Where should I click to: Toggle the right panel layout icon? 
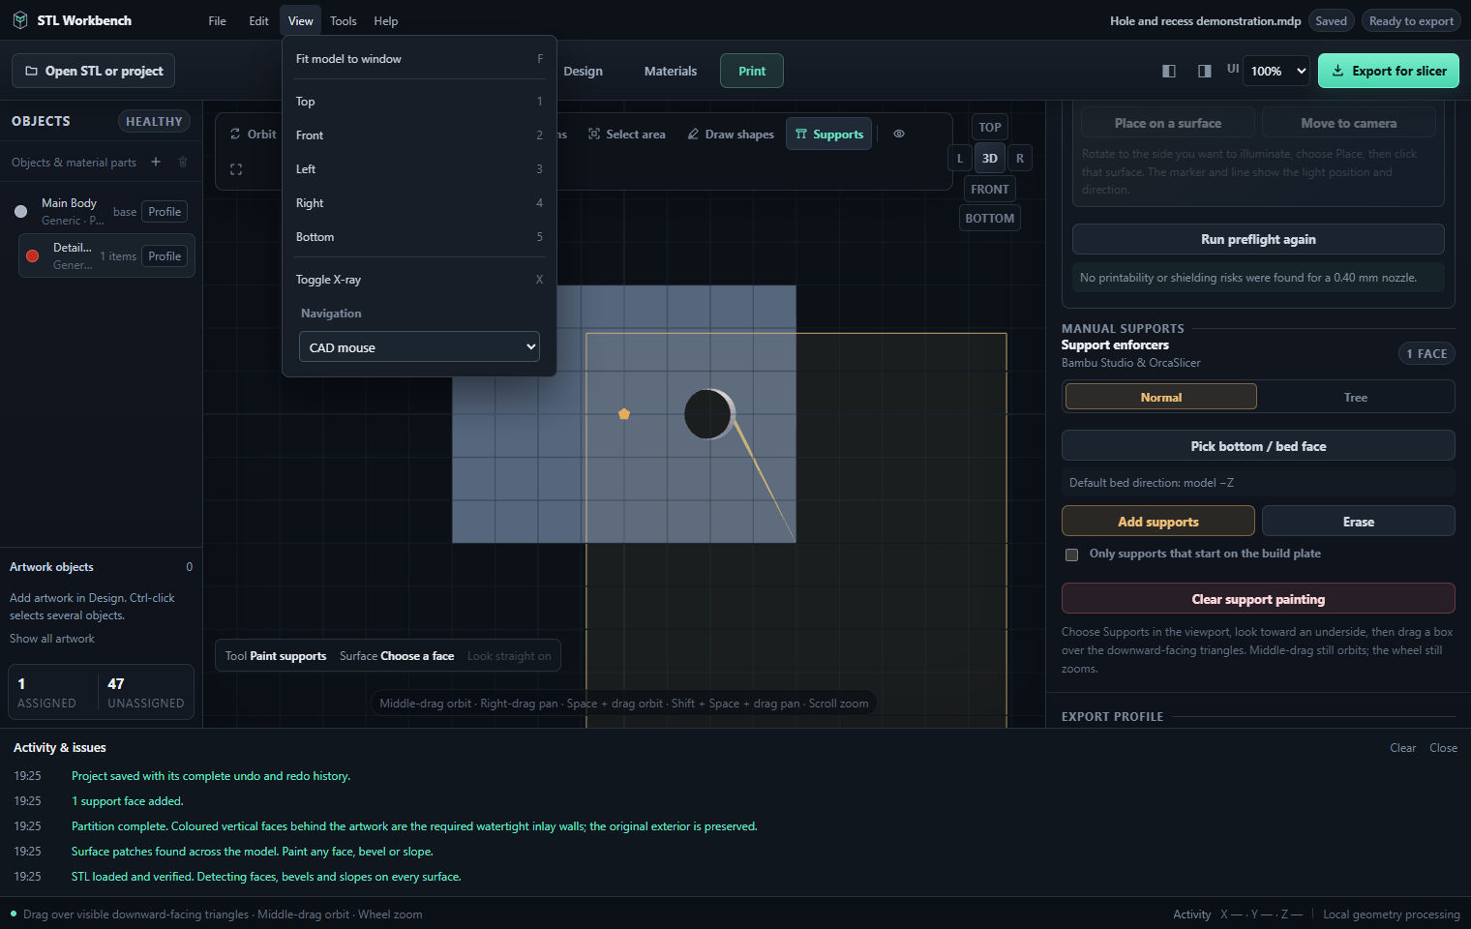tap(1205, 71)
